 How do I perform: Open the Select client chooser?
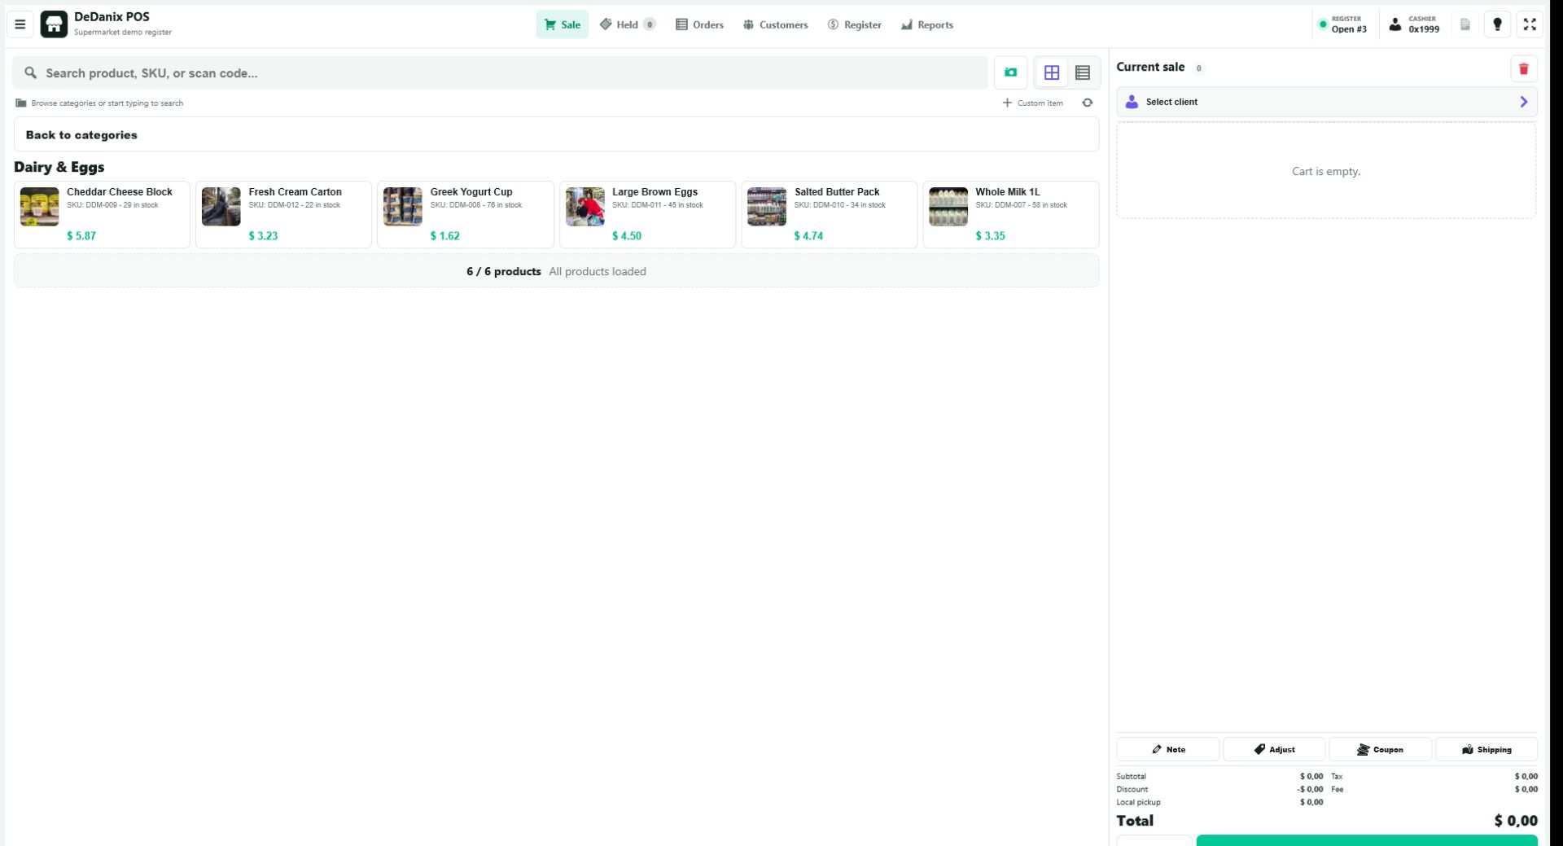[x=1326, y=102]
